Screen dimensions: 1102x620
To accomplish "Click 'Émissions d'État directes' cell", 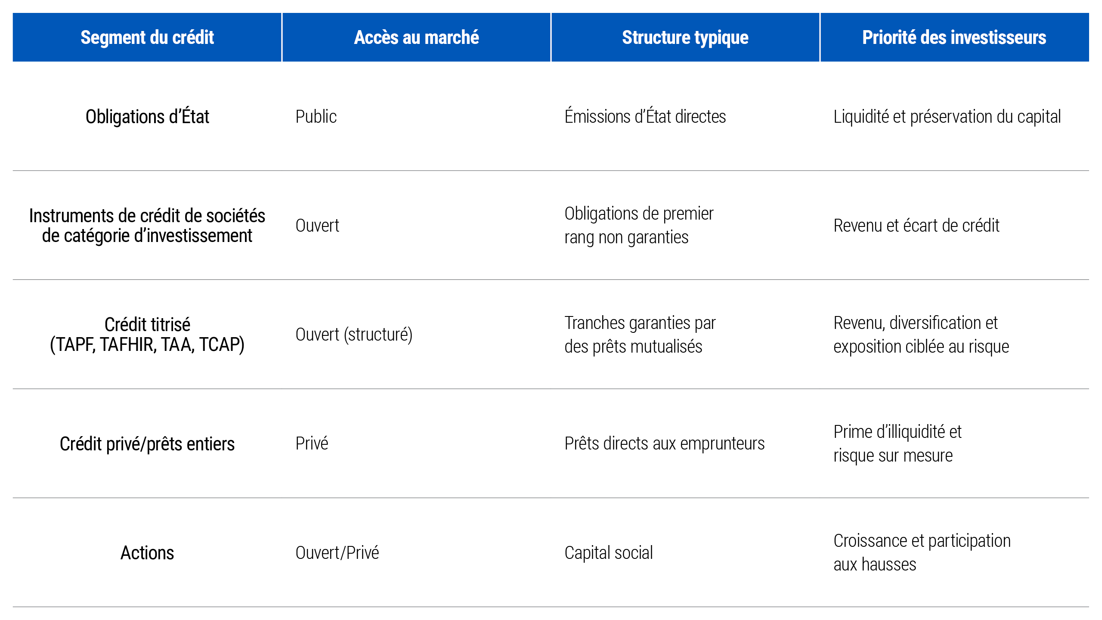I will 645,116.
